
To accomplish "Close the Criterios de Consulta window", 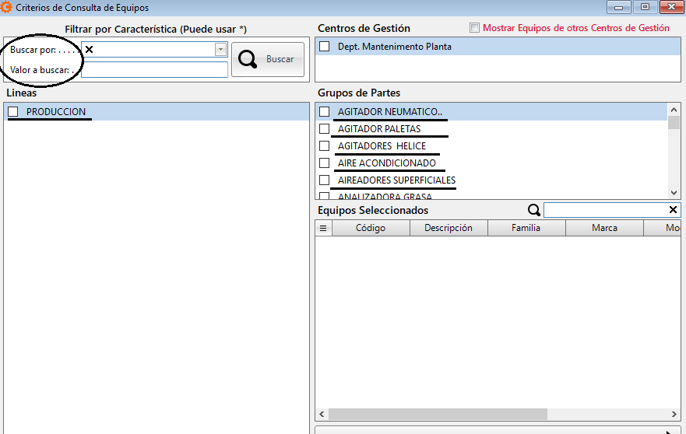I will (x=671, y=8).
